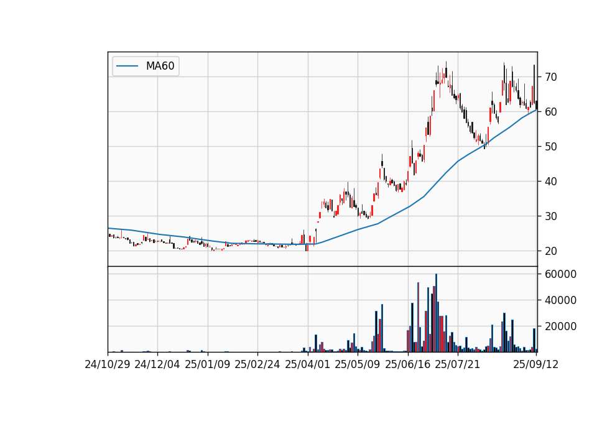Click the 25/02/24 date axis label
This screenshot has width=597, height=429.
[x=257, y=364]
